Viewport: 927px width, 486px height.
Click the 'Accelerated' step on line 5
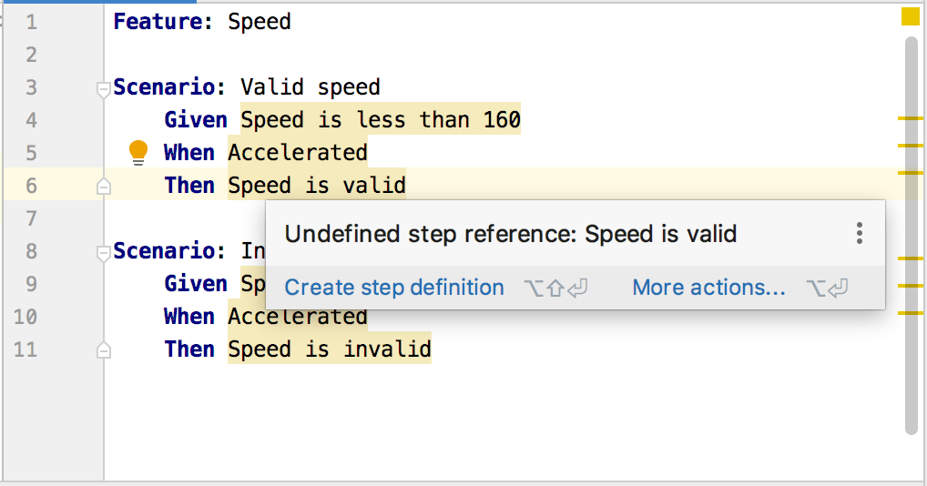297,153
